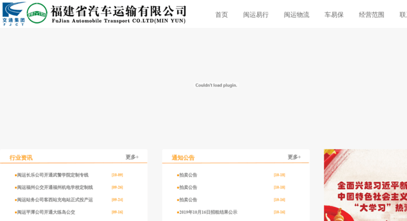
Task: Open the 闽运物流 menu item
Action: click(x=296, y=15)
